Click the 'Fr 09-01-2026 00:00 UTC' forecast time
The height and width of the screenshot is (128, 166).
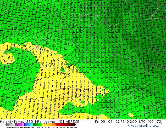point(120,122)
